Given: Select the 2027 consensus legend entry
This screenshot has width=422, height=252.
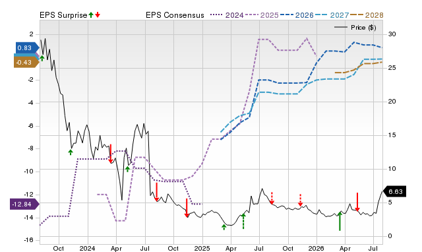Looking at the screenshot, I should coord(332,15).
